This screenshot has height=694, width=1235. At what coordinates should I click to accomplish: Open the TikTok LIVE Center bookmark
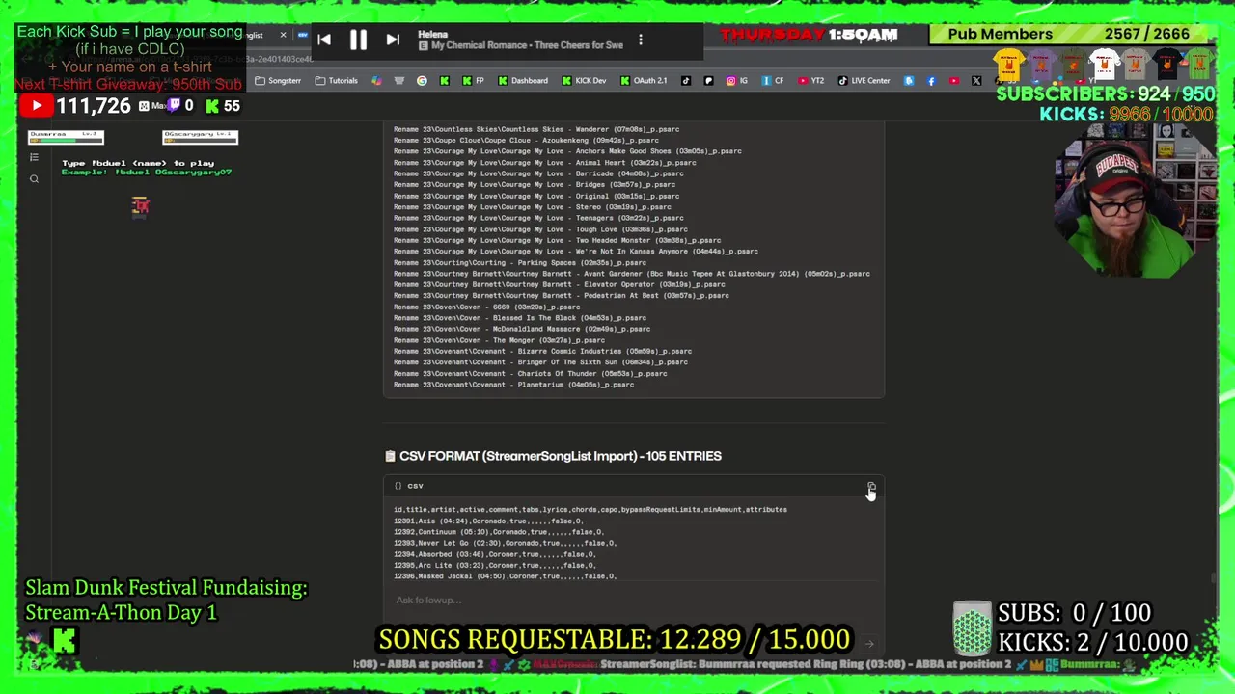pos(864,81)
